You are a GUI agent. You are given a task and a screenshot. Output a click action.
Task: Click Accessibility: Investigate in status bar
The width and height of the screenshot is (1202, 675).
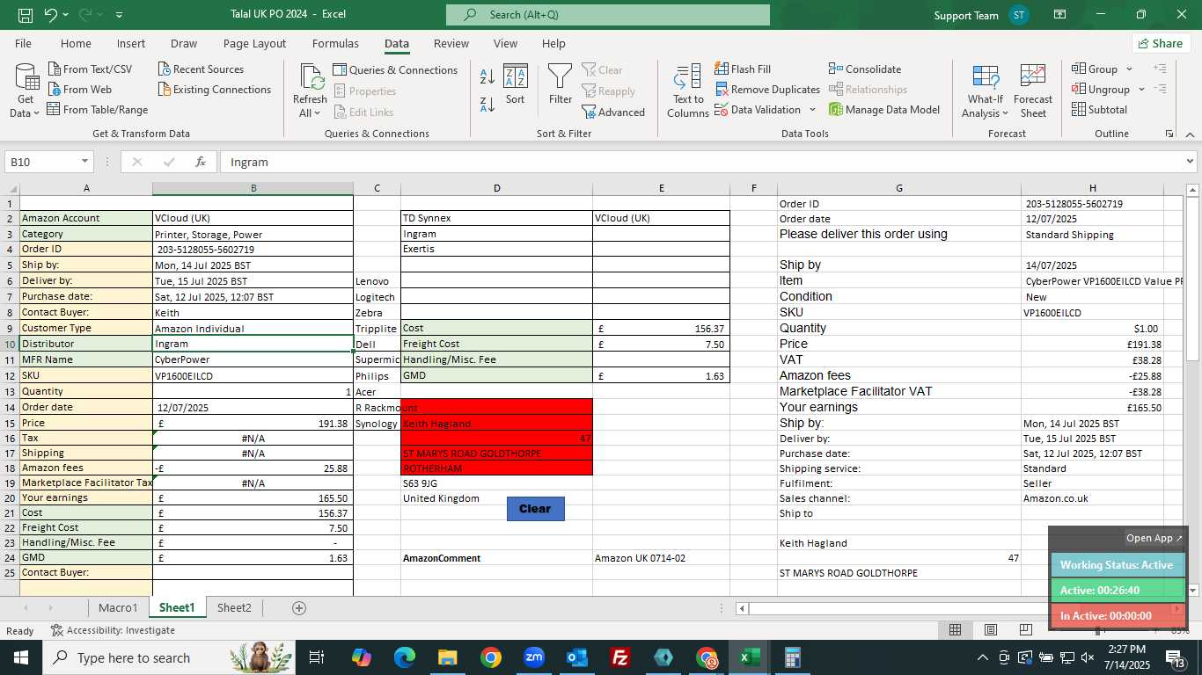[113, 630]
